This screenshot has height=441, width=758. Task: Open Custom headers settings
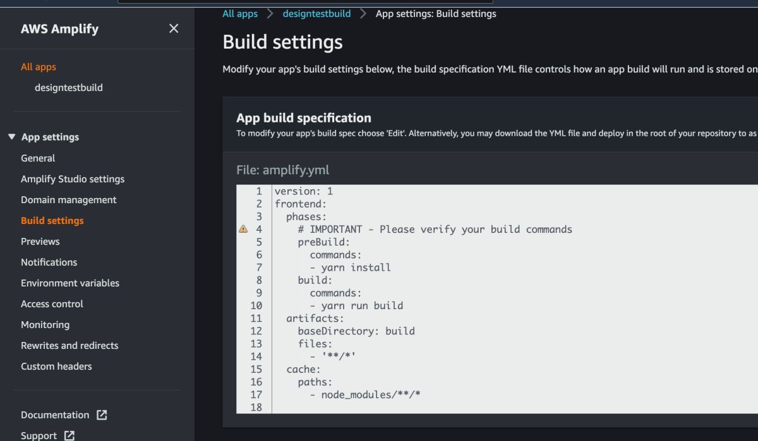(x=56, y=367)
